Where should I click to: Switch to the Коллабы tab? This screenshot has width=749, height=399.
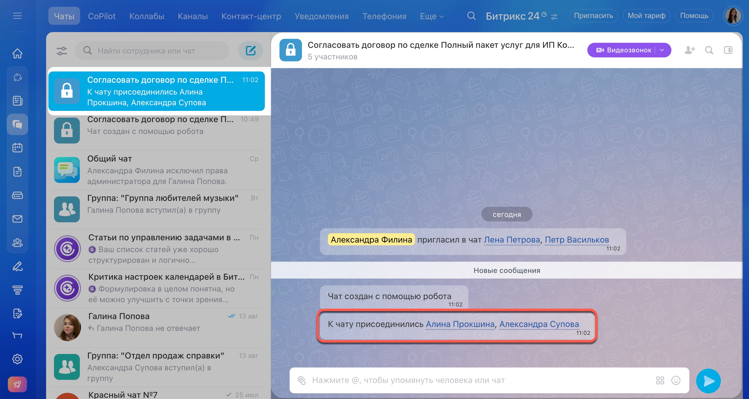[x=146, y=16]
